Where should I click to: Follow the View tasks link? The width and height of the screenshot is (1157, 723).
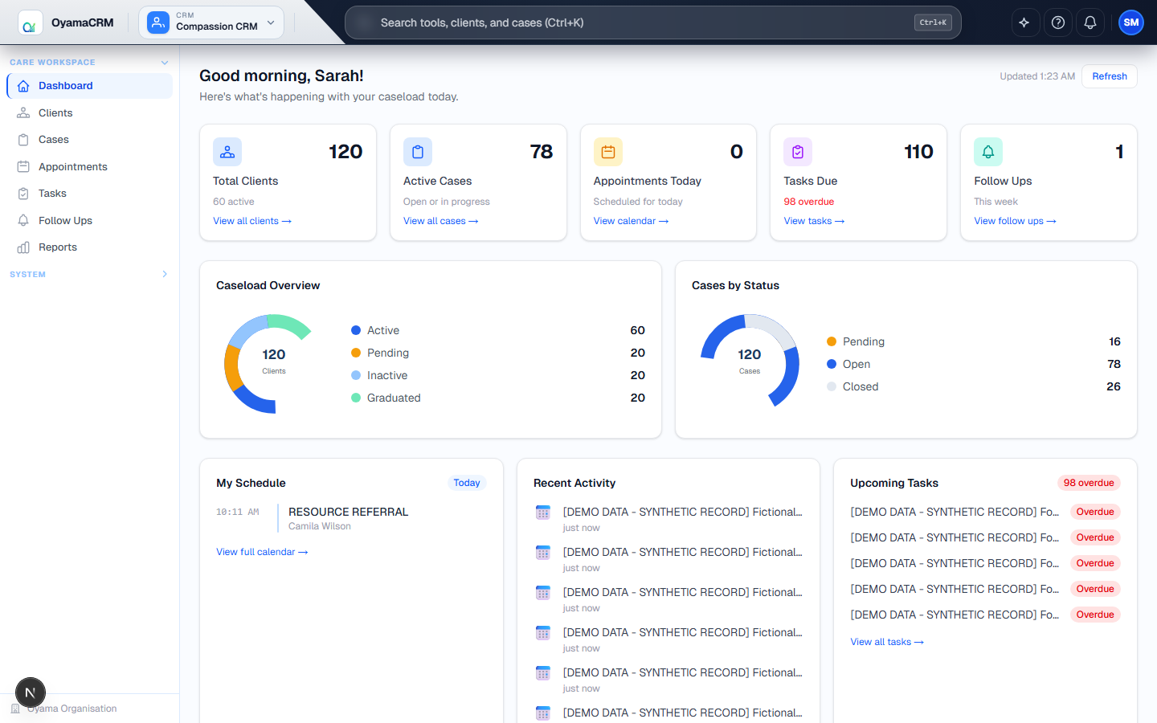click(814, 221)
